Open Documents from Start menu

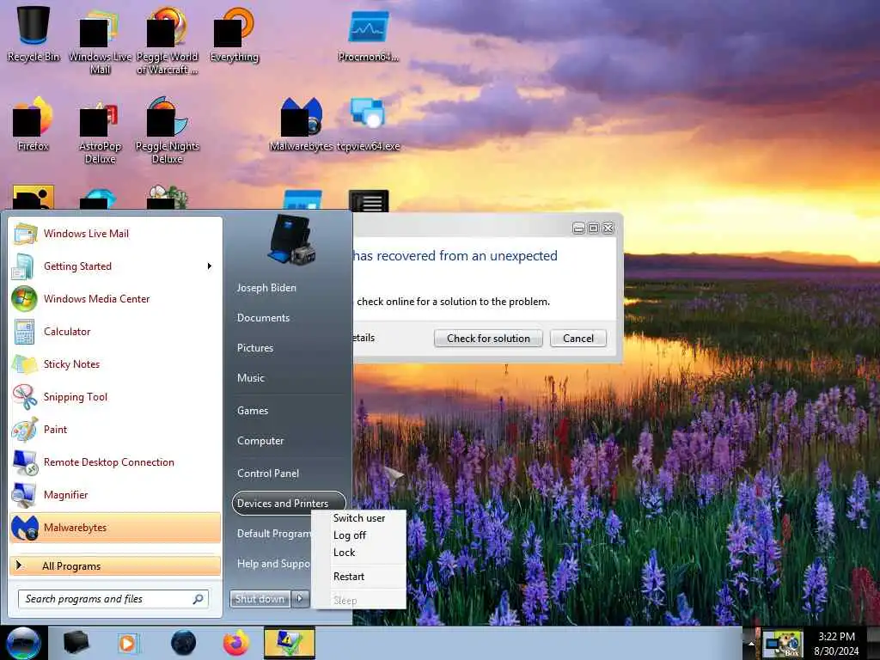263,318
